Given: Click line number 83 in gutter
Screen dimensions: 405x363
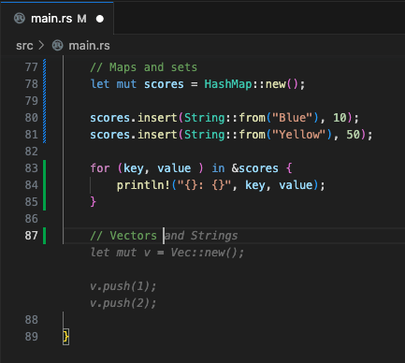Looking at the screenshot, I should [32, 168].
